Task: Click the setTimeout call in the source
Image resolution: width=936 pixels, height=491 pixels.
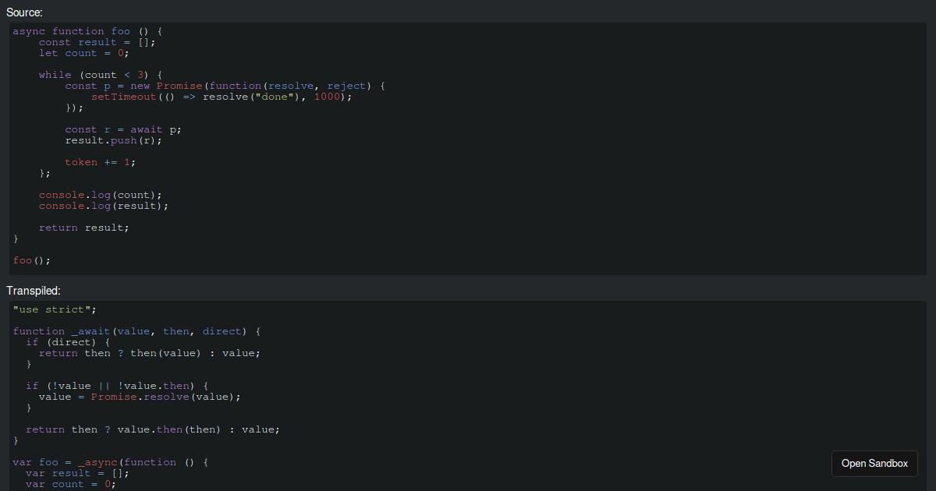Action: (123, 96)
